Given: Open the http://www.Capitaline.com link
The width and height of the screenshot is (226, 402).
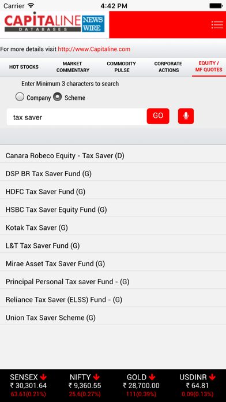Looking at the screenshot, I should [94, 49].
